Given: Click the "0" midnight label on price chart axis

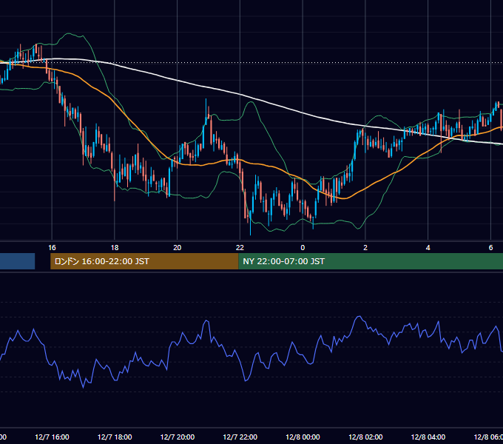Looking at the screenshot, I should coord(303,248).
